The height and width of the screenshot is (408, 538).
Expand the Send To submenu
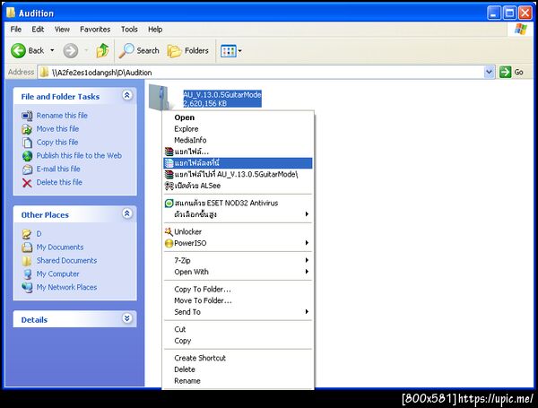239,312
